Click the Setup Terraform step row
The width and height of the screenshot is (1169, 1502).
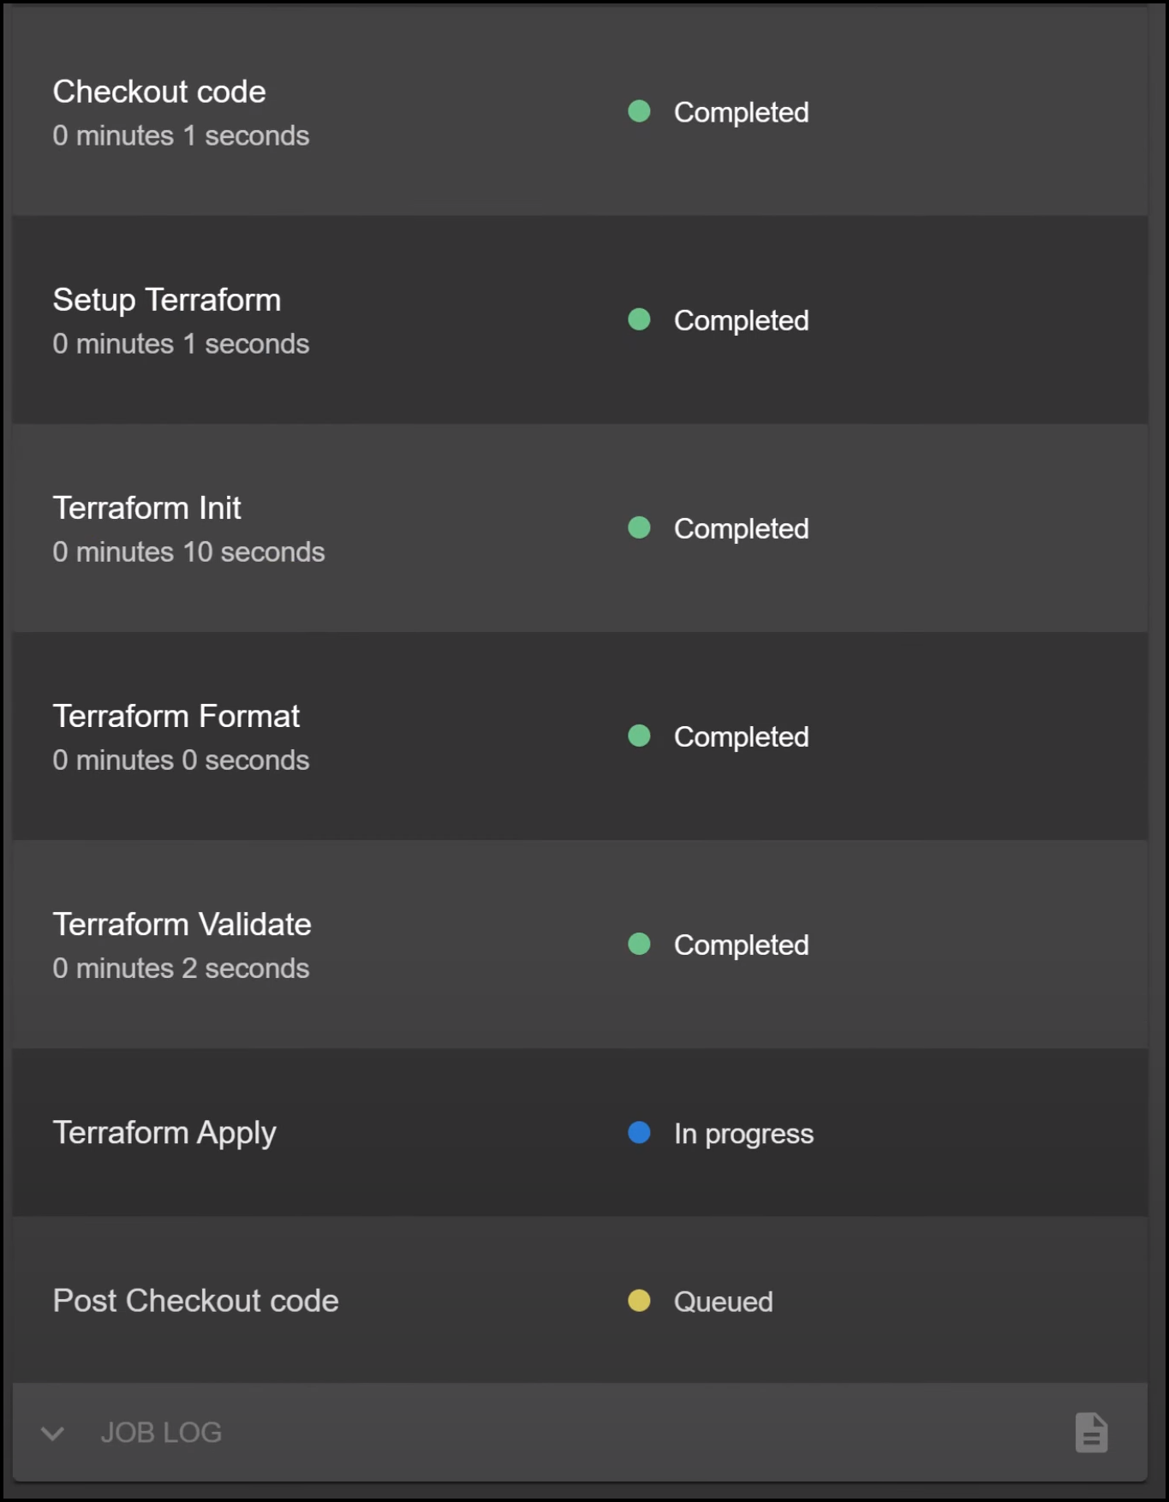click(x=168, y=300)
